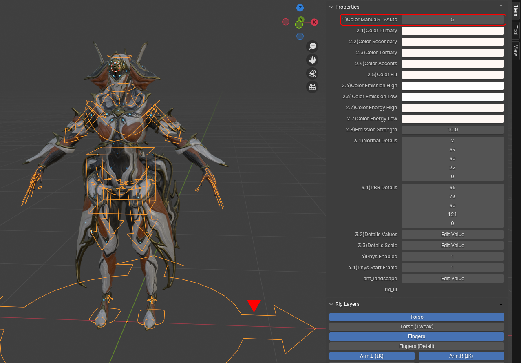
Task: Toggle the camera view icon
Action: coord(313,73)
